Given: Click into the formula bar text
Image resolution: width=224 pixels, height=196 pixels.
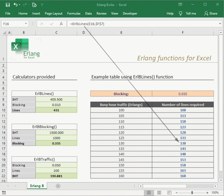Looking at the screenshot, I should [87, 24].
